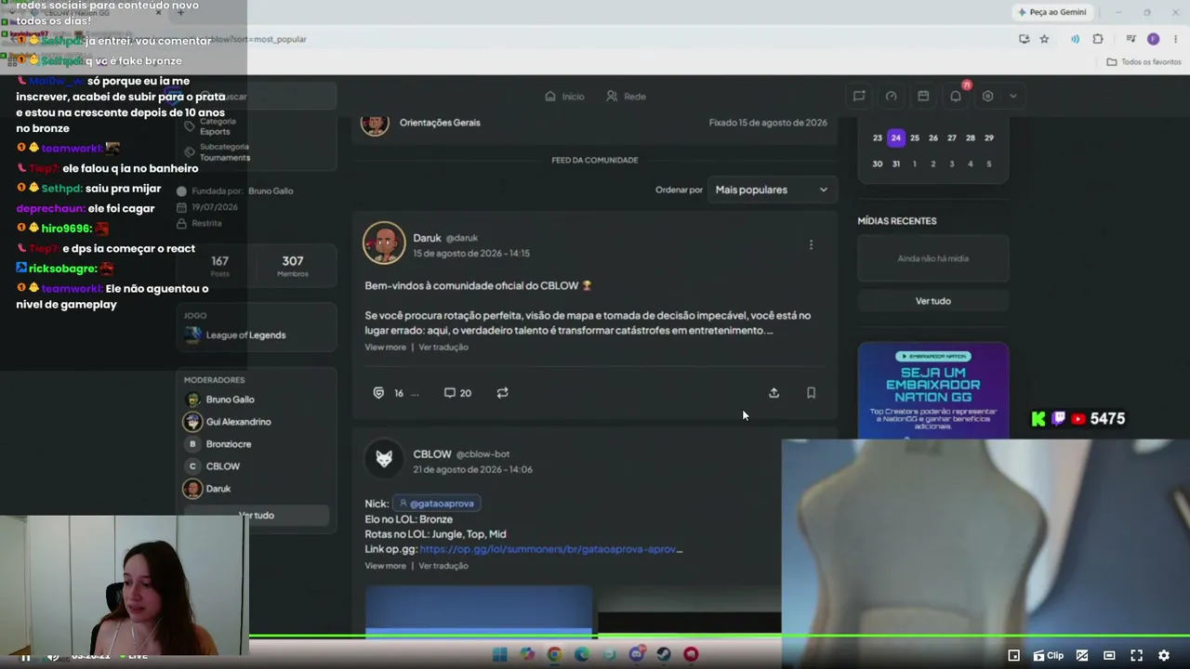Open the browser profile avatar
This screenshot has width=1190, height=669.
click(1153, 39)
